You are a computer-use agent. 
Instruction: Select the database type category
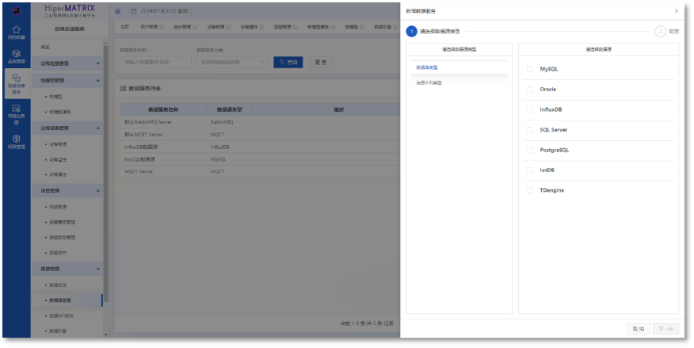[459, 67]
